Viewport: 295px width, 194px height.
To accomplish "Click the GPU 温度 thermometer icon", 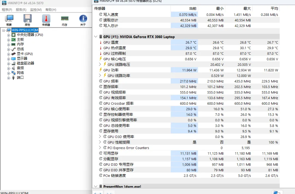I will [x=101, y=42].
